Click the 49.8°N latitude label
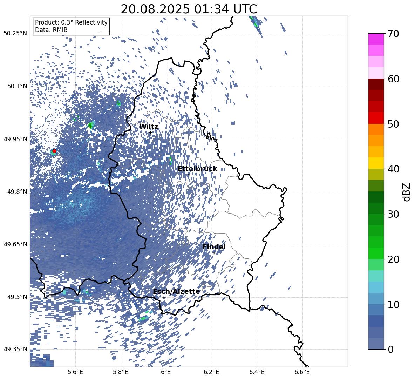Image resolution: width=415 pixels, height=379 pixels. click(17, 192)
